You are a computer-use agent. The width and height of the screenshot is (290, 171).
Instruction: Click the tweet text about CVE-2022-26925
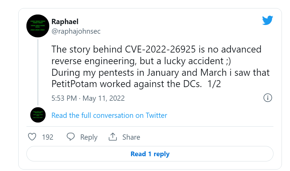click(160, 66)
